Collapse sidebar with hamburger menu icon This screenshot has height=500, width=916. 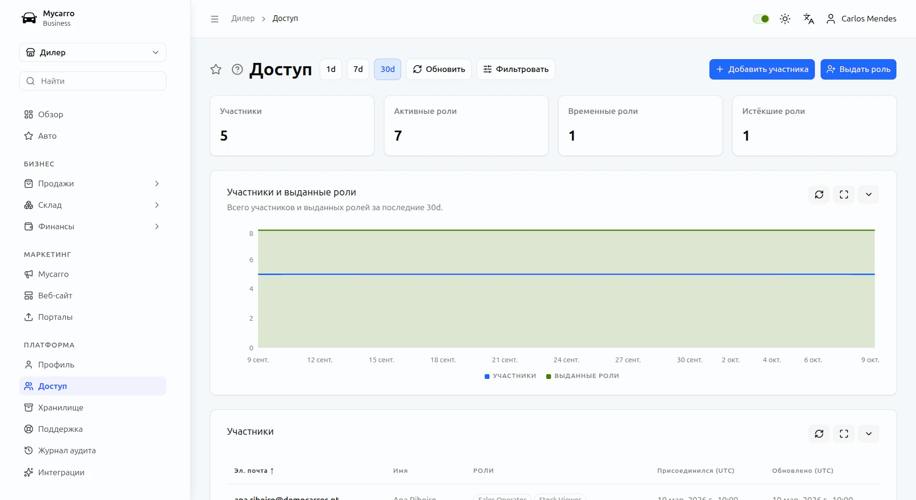214,19
